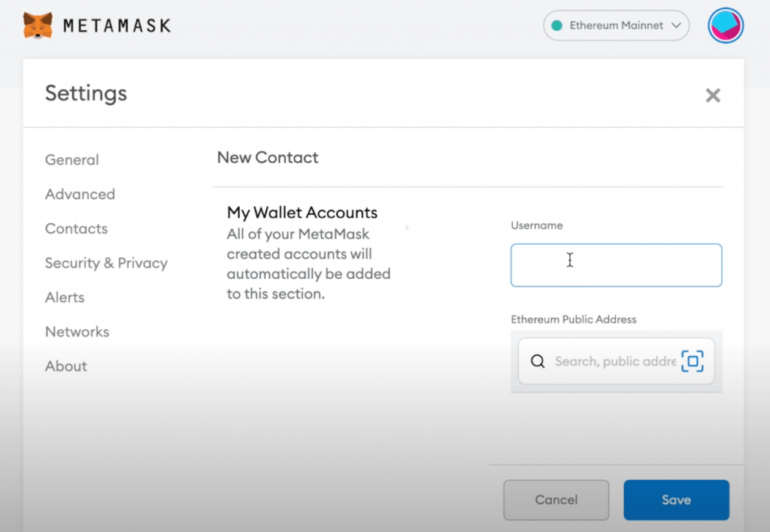
Task: Click the MetaMask fox logo
Action: (x=38, y=26)
